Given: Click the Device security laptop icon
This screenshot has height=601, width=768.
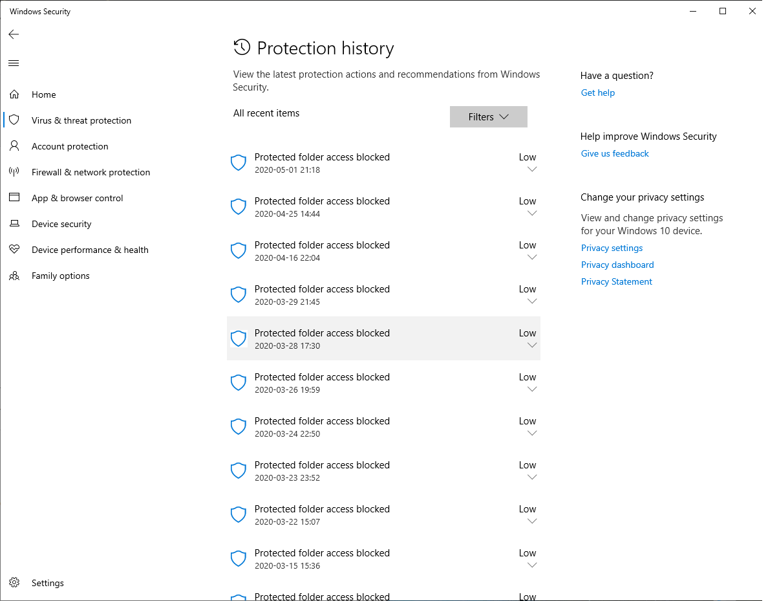Looking at the screenshot, I should click(x=14, y=224).
